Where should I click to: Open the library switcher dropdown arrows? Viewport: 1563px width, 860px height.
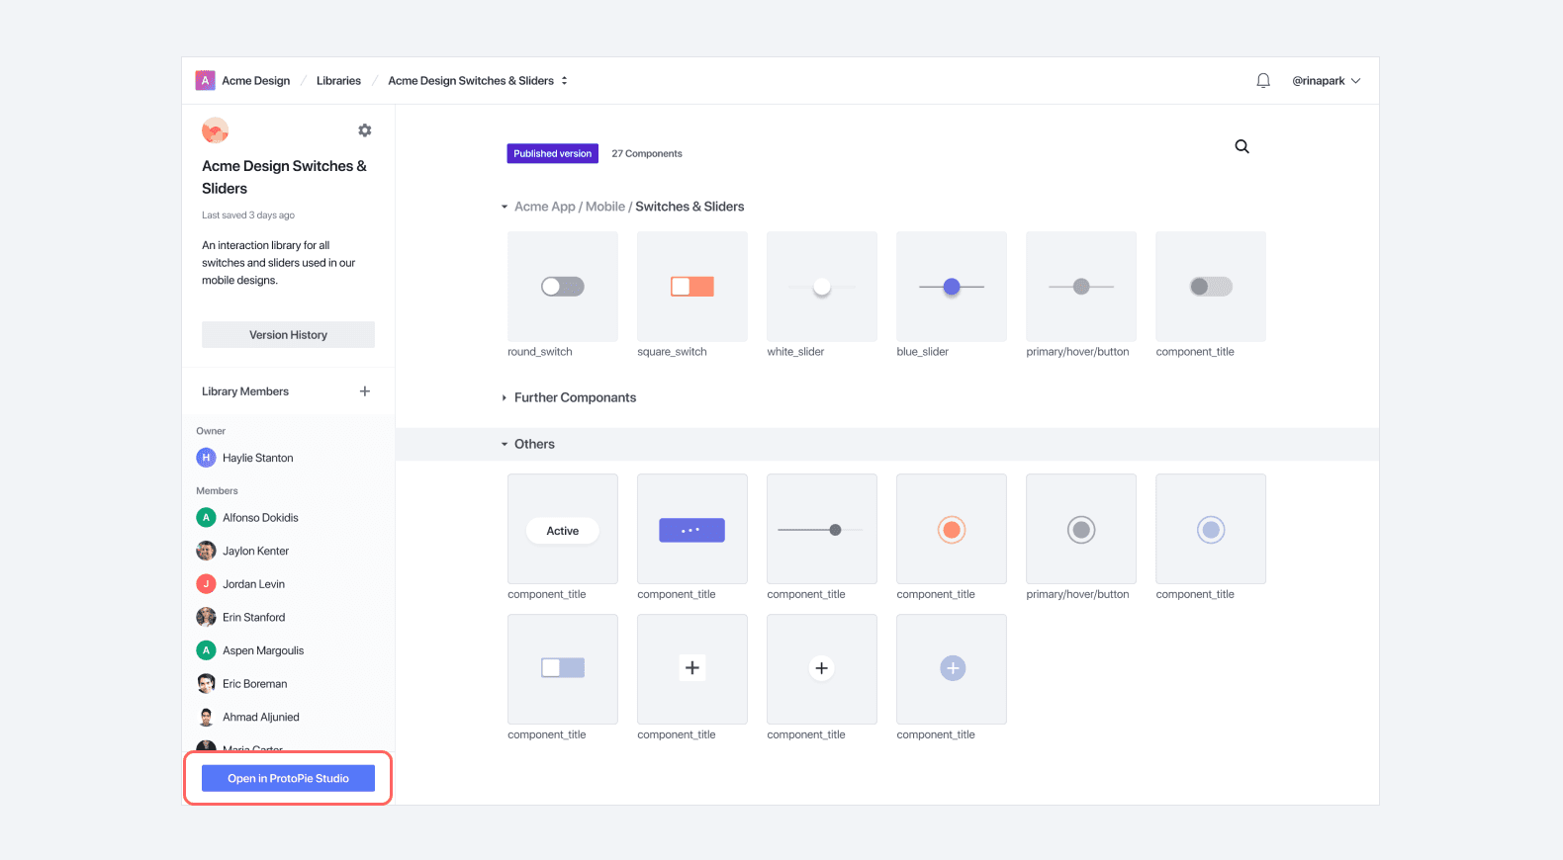click(x=565, y=81)
